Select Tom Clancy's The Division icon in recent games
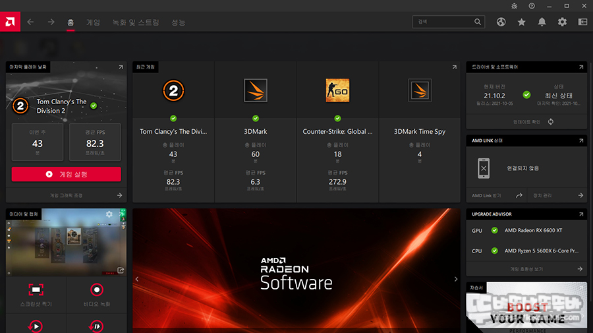The width and height of the screenshot is (593, 333). [x=173, y=90]
